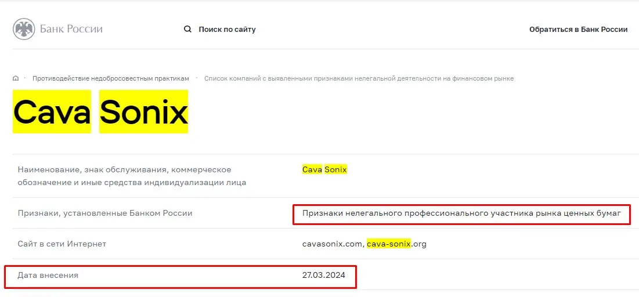Click the Bank of Russia eagle emblem
The image size is (639, 297).
[x=23, y=29]
